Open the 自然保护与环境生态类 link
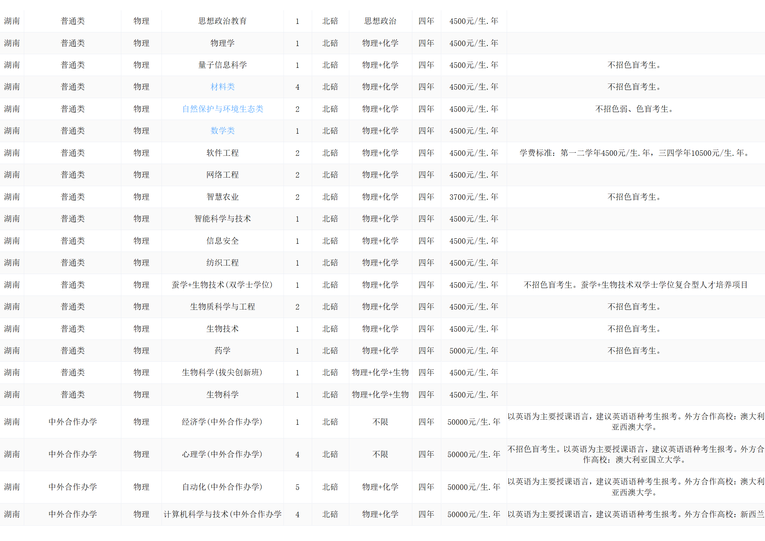This screenshot has width=765, height=541. [223, 109]
